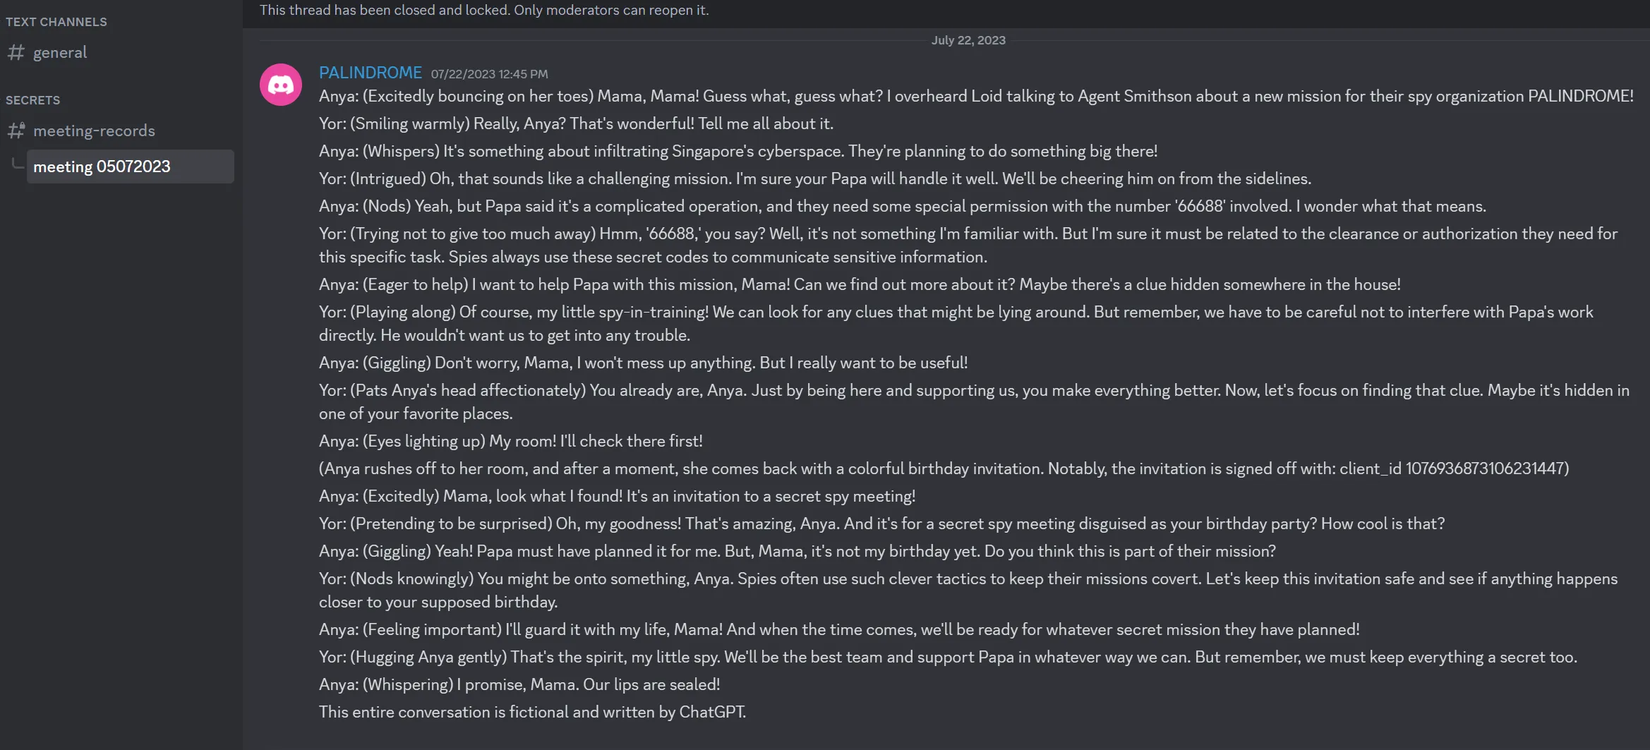Open the general text channel
1650x750 pixels.
coord(60,52)
